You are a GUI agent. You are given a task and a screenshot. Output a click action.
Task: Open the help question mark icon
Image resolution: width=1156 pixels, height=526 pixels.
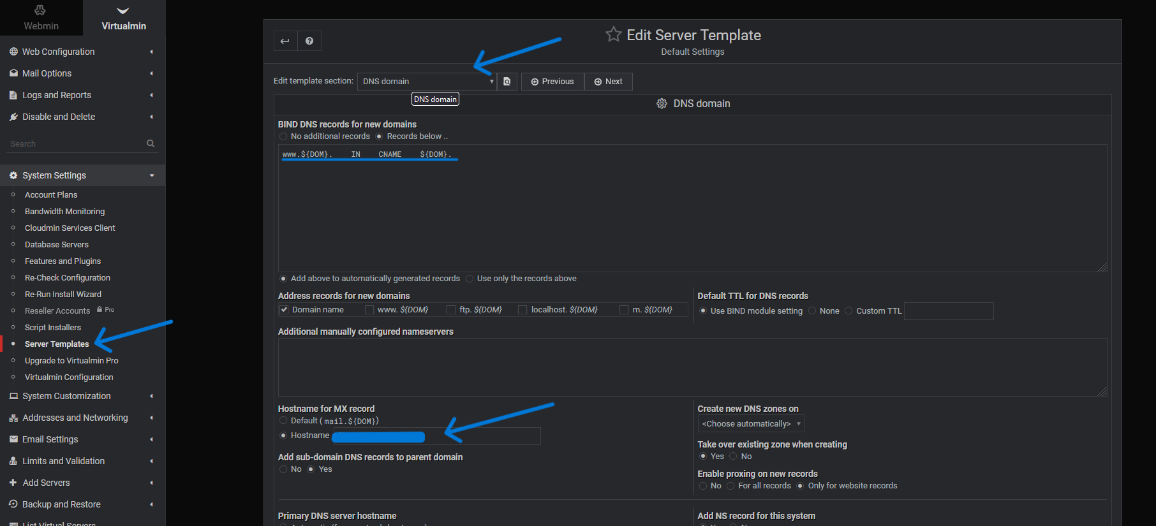click(309, 41)
